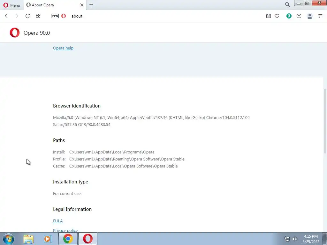Image resolution: width=327 pixels, height=245 pixels.
Task: Go forward using the forward arrow
Action: click(17, 16)
